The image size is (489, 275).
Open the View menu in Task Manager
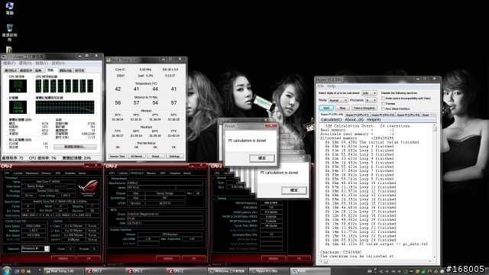pos(41,63)
